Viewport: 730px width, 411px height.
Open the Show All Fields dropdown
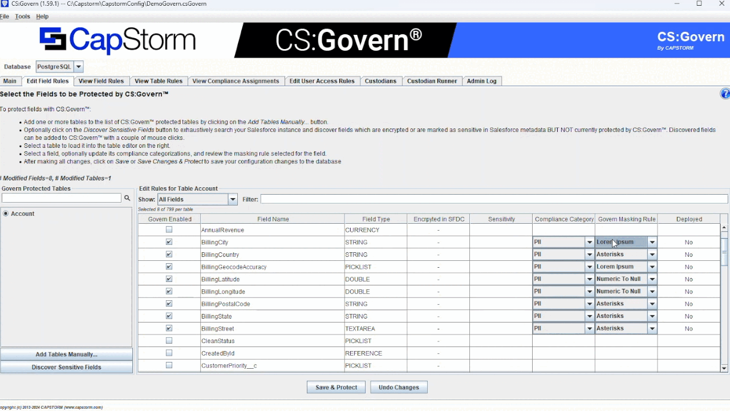coord(232,199)
